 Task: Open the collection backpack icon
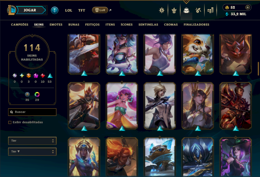coord(186,10)
